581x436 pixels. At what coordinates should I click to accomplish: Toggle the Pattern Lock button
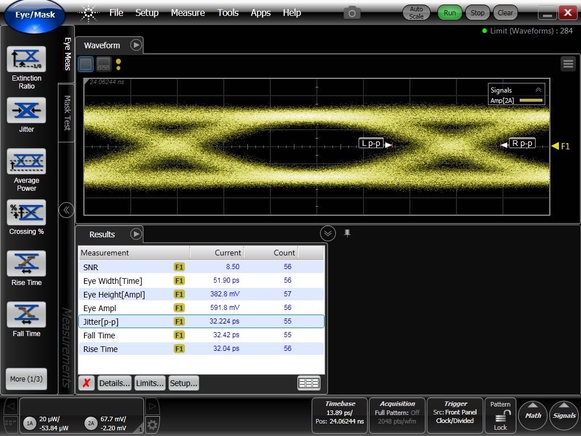tap(500, 416)
